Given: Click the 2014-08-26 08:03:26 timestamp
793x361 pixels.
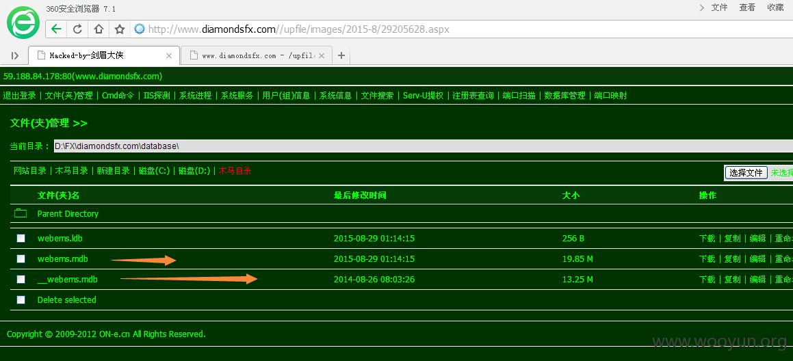Looking at the screenshot, I should click(374, 279).
